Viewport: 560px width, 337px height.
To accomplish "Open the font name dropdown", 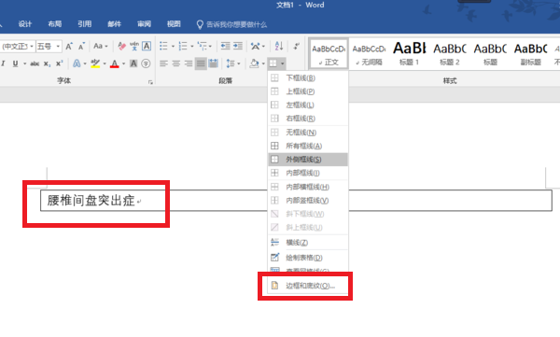I will (32, 47).
